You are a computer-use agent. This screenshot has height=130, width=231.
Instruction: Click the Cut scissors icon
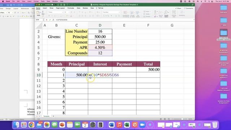tap(43, 12)
